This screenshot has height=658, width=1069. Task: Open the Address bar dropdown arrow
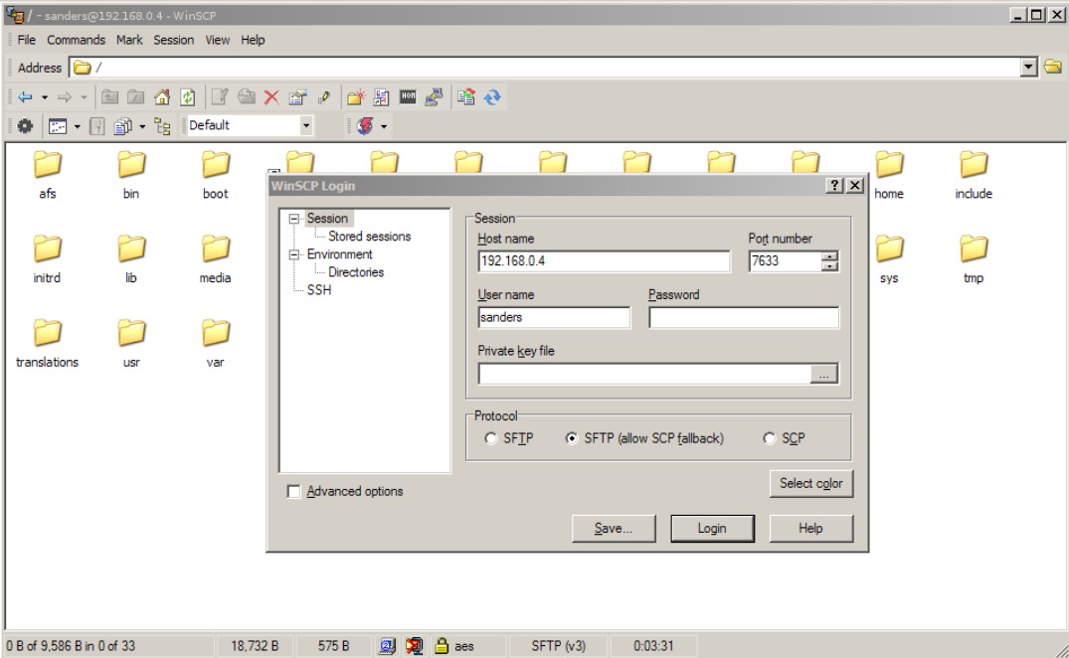(x=1029, y=67)
